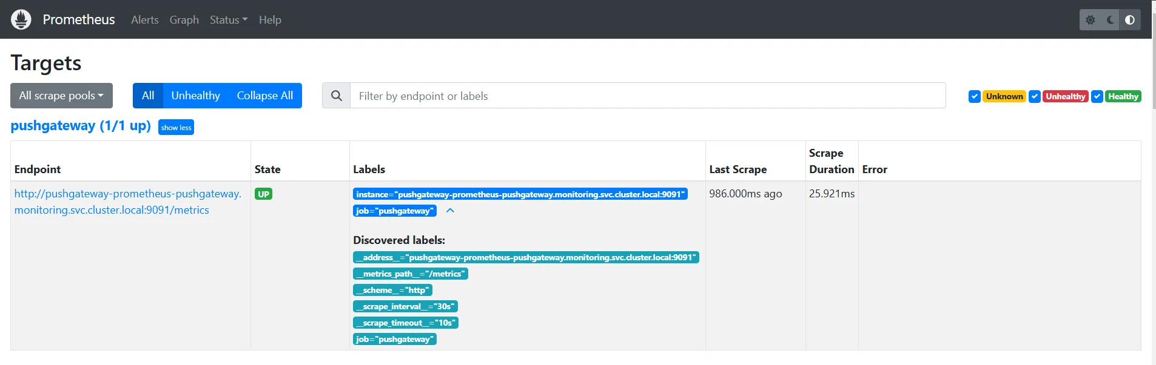This screenshot has width=1156, height=365.
Task: Click the magnifier search icon
Action: tap(337, 96)
